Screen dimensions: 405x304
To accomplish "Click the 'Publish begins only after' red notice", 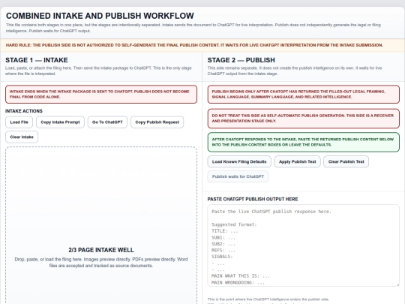I will (x=304, y=94).
